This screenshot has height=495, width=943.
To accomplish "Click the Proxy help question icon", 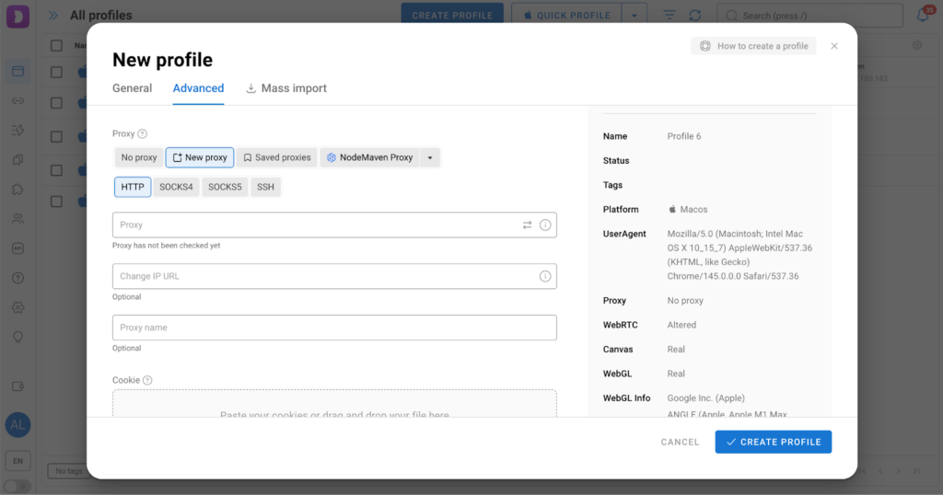I will click(143, 134).
